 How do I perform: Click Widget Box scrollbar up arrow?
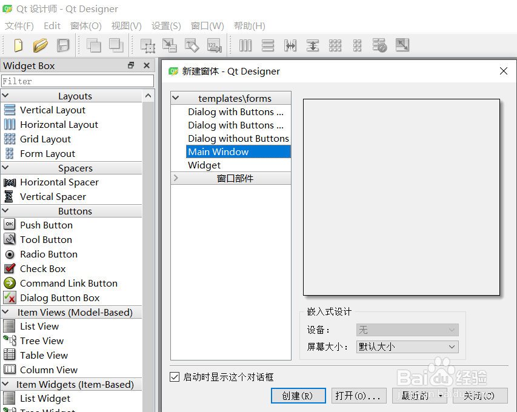coord(148,96)
